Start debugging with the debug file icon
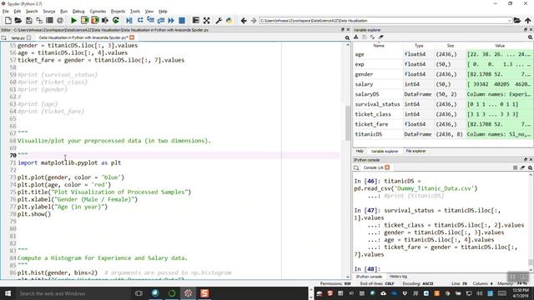This screenshot has height=300, width=534. pos(129,20)
